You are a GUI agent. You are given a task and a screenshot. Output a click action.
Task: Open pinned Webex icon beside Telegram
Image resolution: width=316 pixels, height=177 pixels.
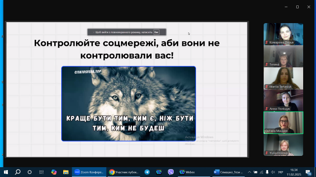159,172
